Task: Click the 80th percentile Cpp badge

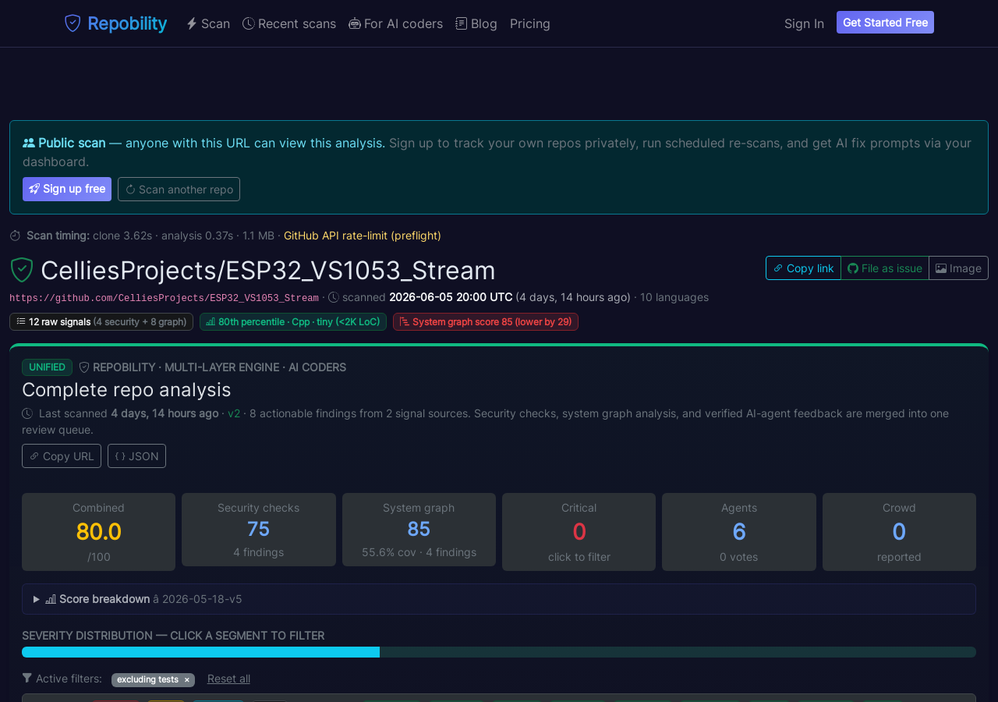Action: [293, 321]
